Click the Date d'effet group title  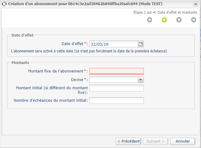23,35
